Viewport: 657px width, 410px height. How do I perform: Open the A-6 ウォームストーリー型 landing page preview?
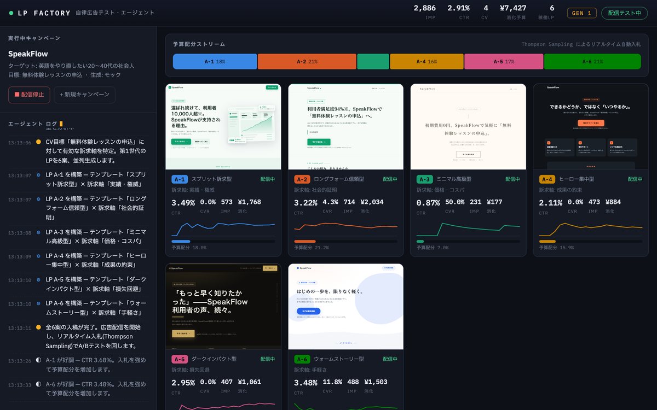[x=346, y=307]
